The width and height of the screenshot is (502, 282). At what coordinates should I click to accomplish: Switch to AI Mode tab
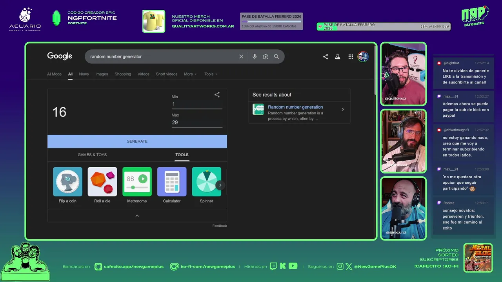pyautogui.click(x=54, y=74)
